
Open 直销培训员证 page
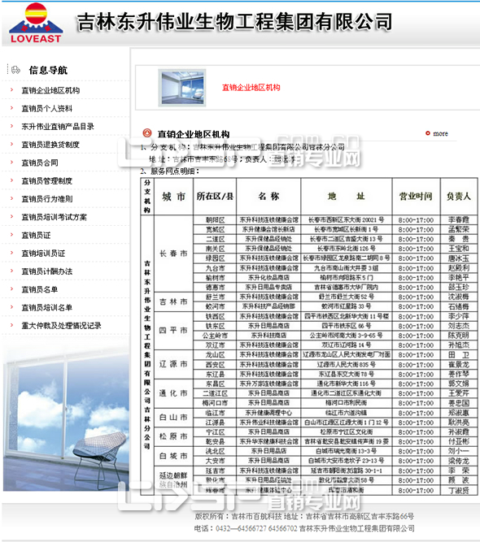click(x=43, y=254)
